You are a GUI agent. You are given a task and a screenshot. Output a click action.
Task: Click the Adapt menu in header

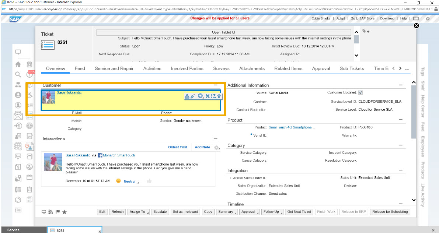[341, 18]
